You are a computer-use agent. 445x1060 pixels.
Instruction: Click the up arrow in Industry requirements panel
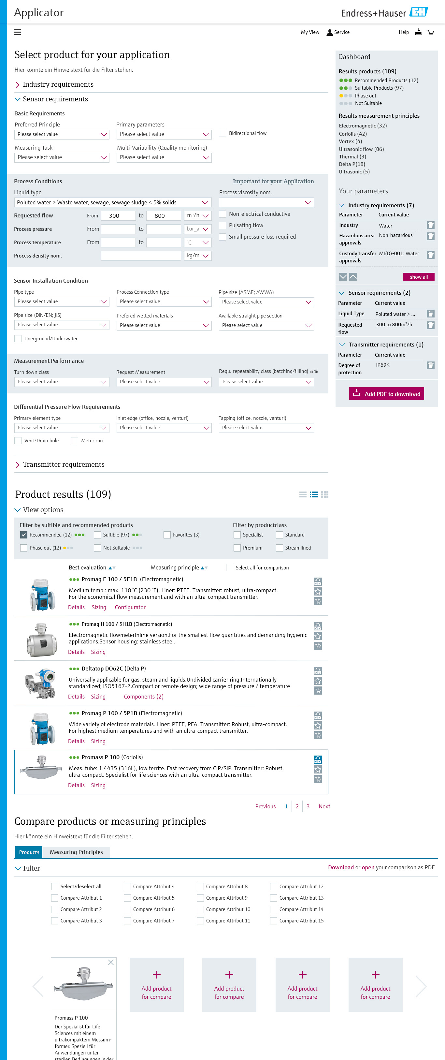click(x=353, y=276)
